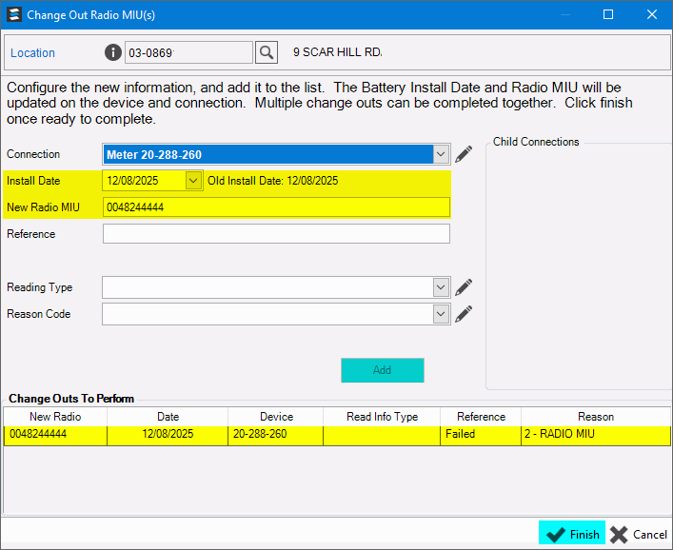Expand the Reason Code dropdown

[x=440, y=314]
